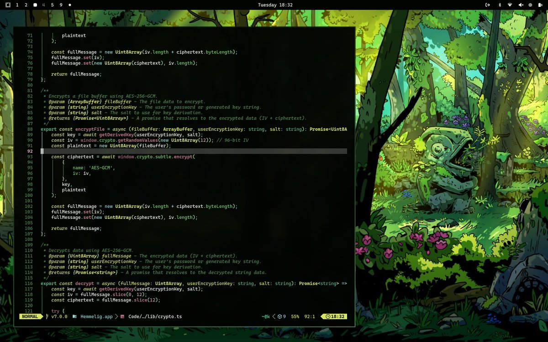
Task: Click 'decrypt' function name on line 116
Action: 84,284
